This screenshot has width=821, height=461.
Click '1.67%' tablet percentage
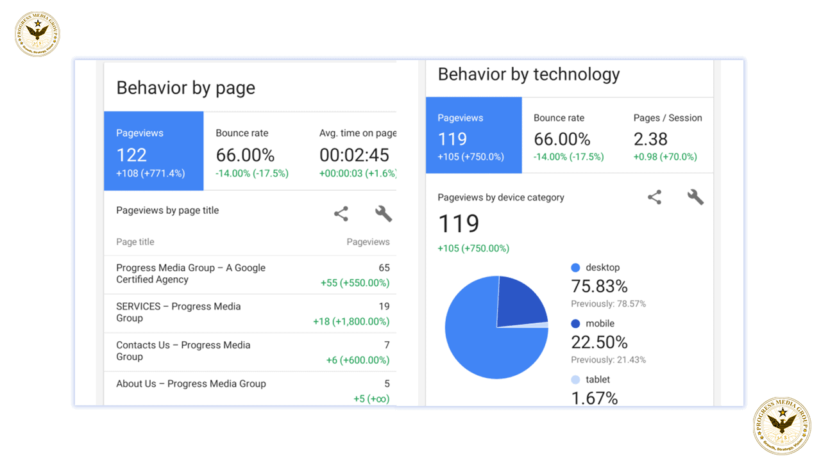tap(595, 398)
